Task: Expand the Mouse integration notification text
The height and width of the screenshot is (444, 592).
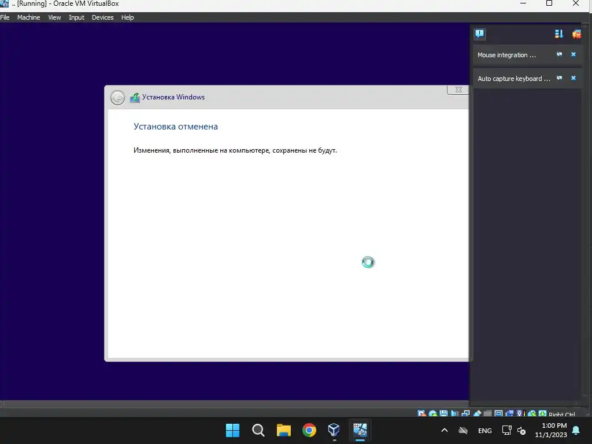Action: (506, 55)
